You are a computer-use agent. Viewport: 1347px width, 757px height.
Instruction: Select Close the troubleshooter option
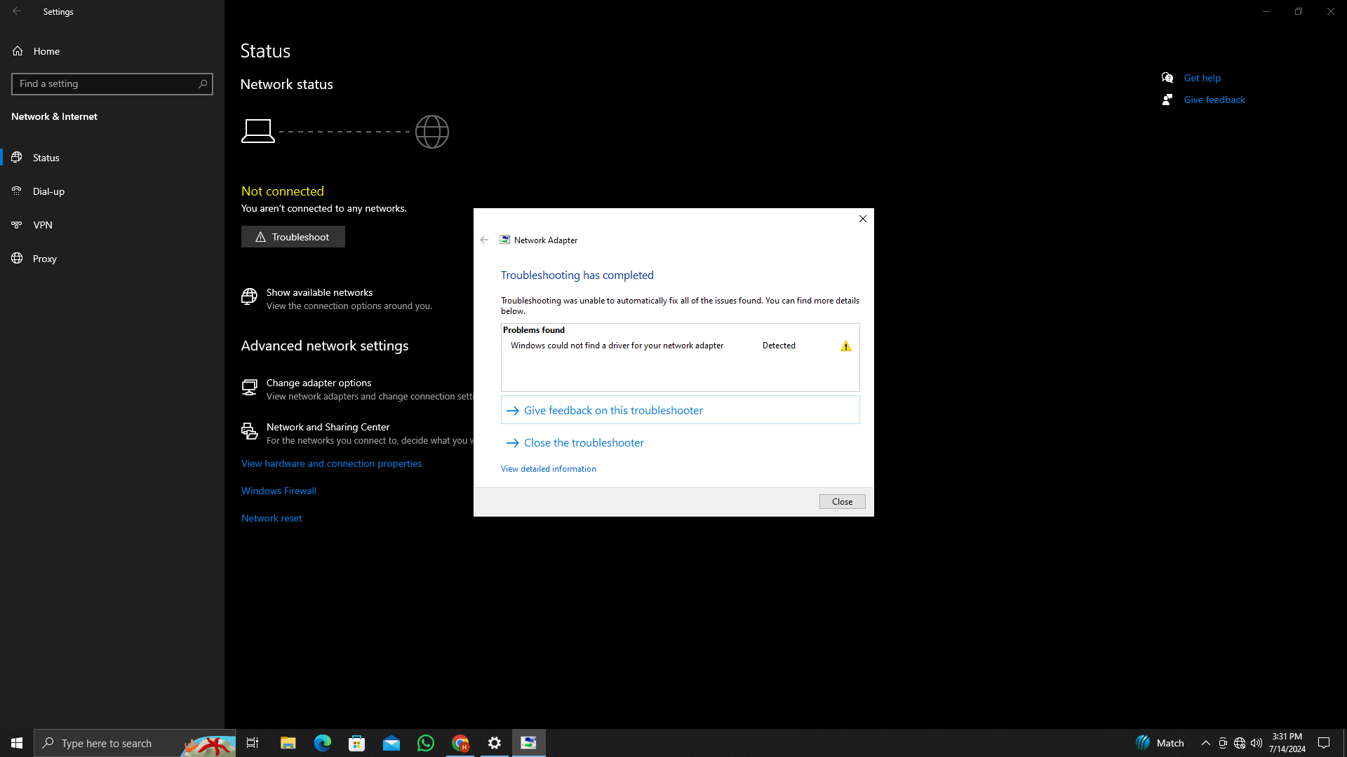[x=583, y=443]
